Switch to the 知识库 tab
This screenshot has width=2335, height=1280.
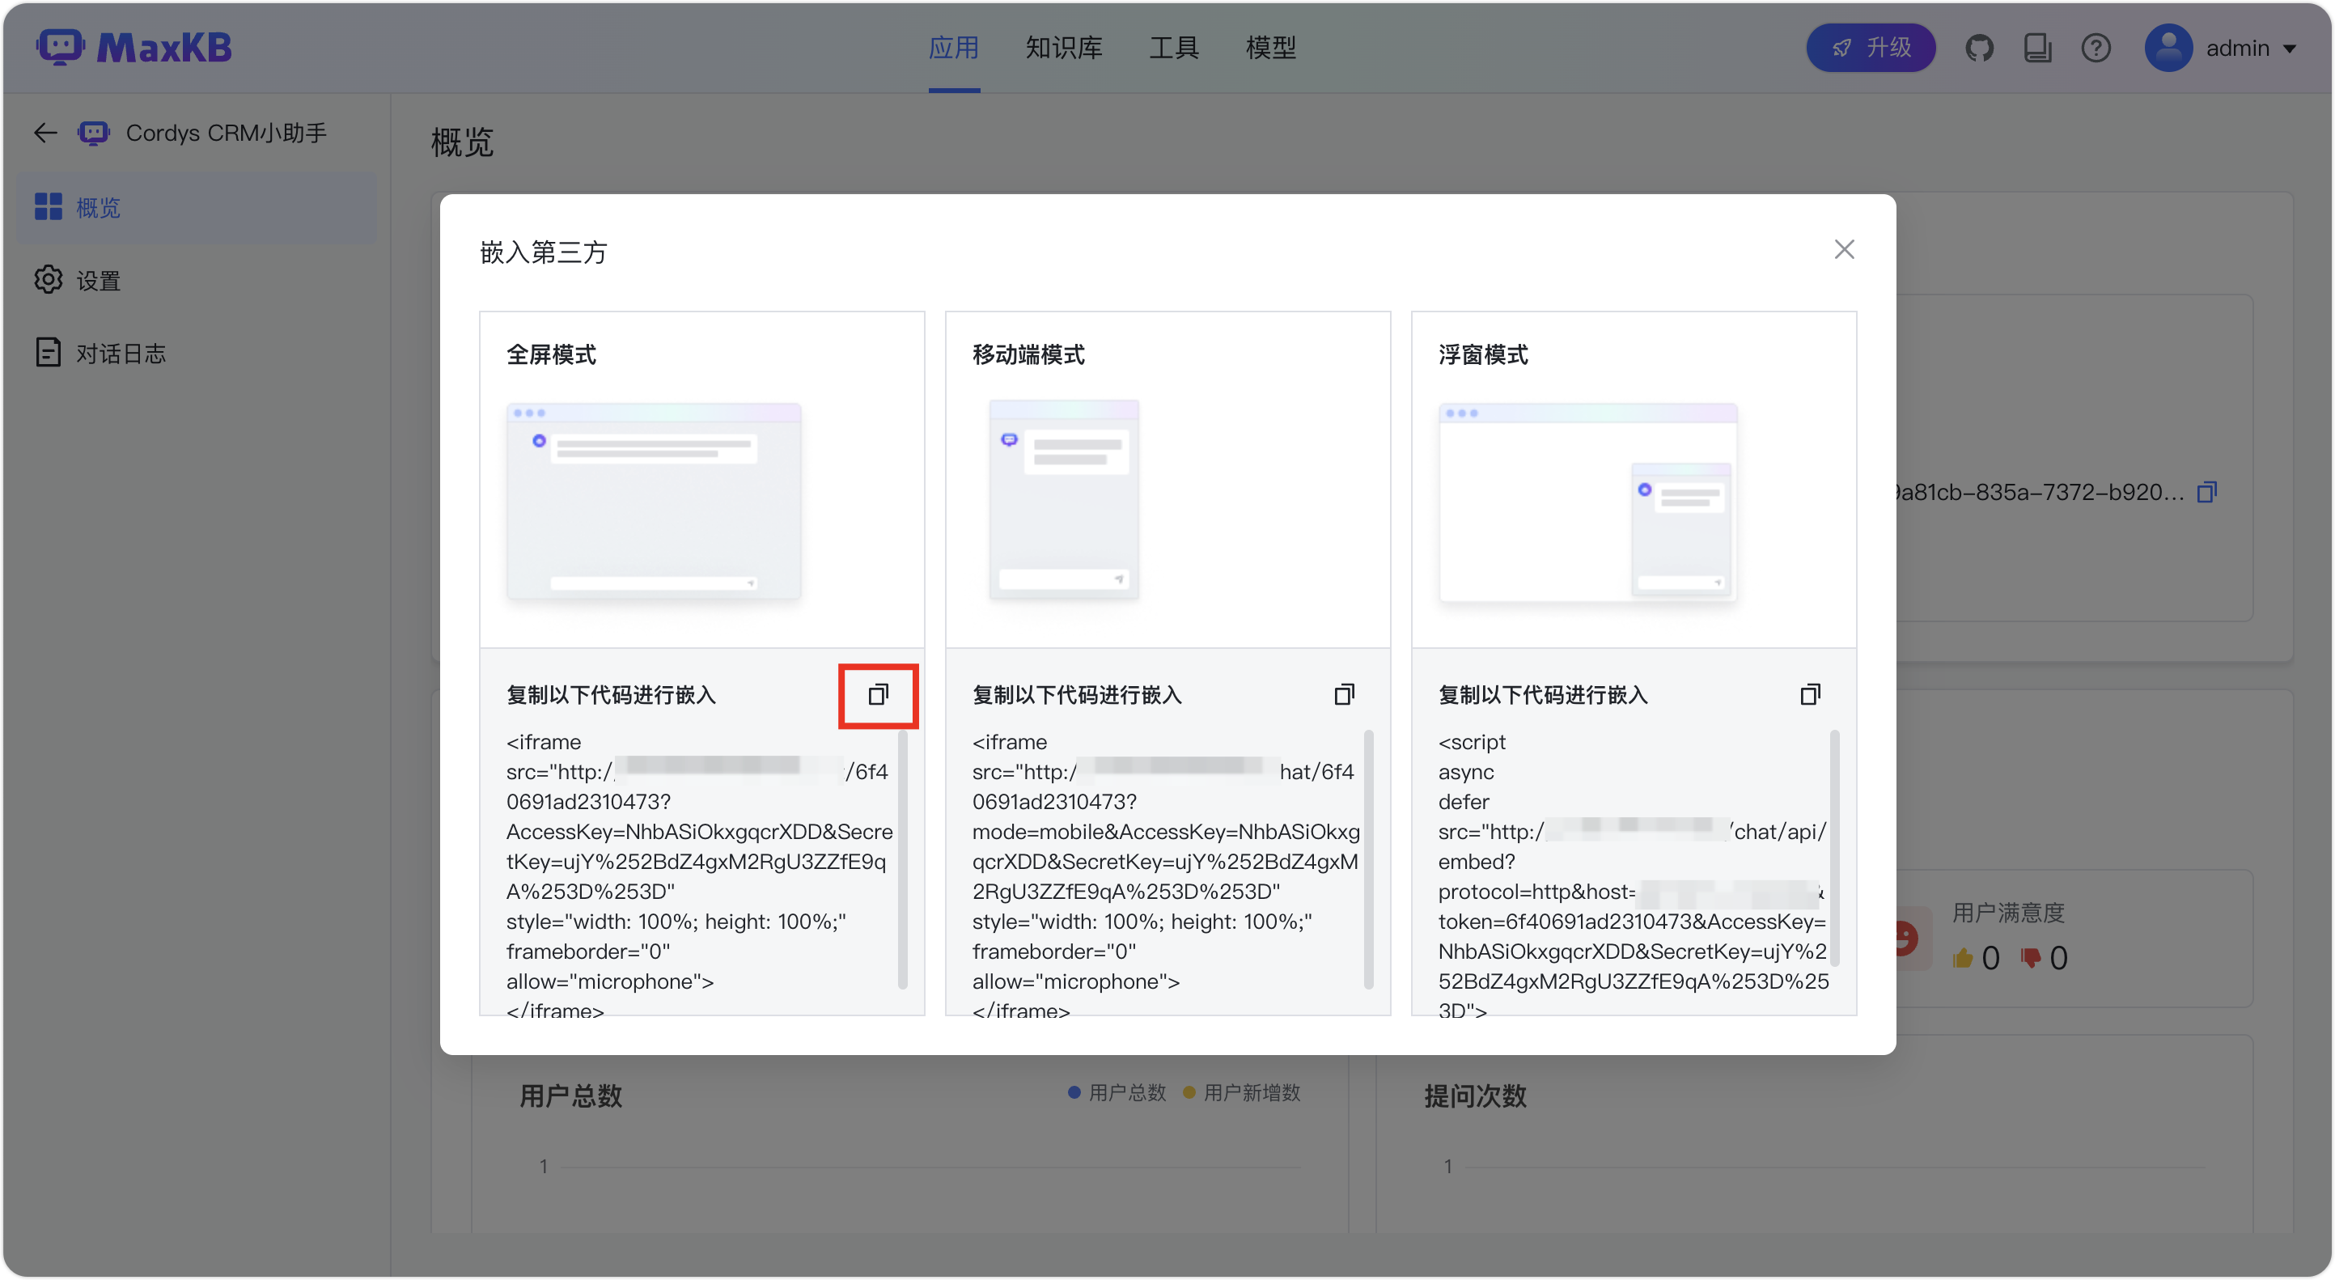coord(1063,48)
